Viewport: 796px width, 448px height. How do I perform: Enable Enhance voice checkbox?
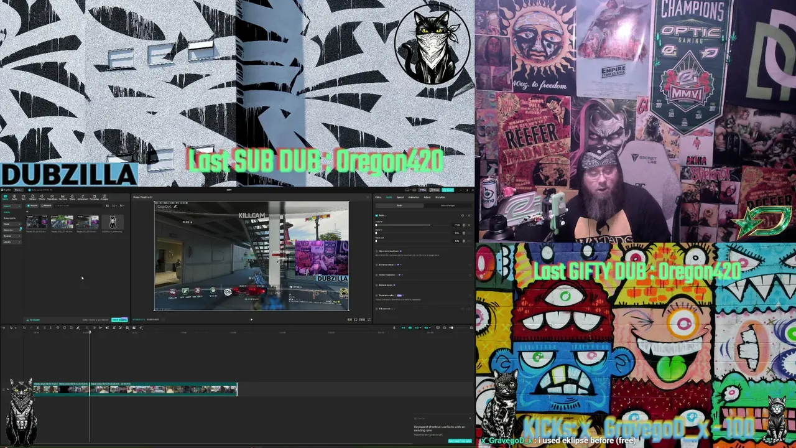(x=377, y=264)
